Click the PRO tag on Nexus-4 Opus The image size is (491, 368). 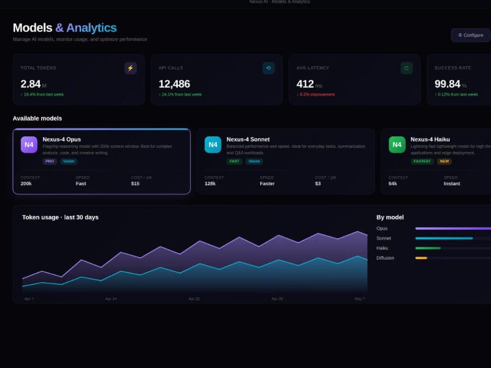tap(50, 161)
